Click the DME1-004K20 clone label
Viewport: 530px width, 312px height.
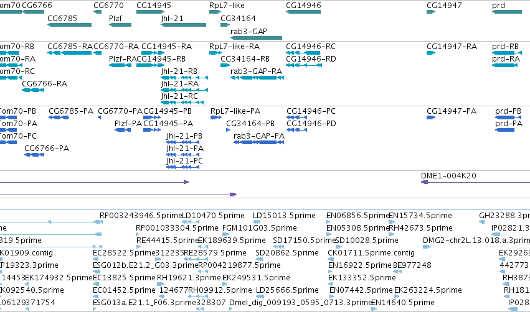[x=448, y=176]
